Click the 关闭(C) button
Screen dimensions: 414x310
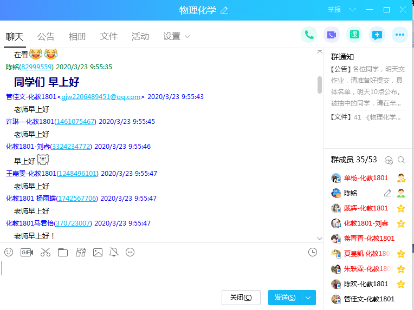pos(241,298)
